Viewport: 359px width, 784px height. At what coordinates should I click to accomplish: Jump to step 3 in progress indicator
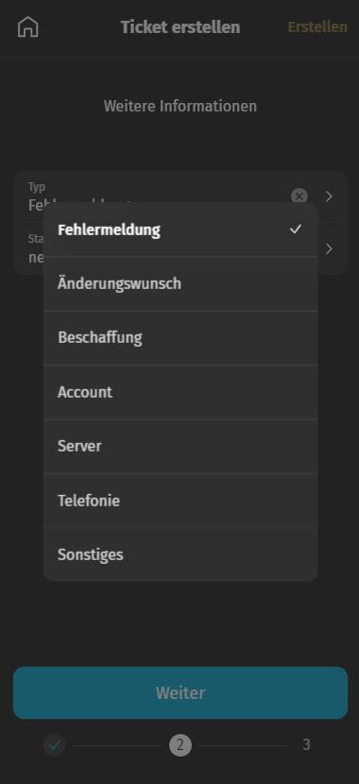click(306, 745)
